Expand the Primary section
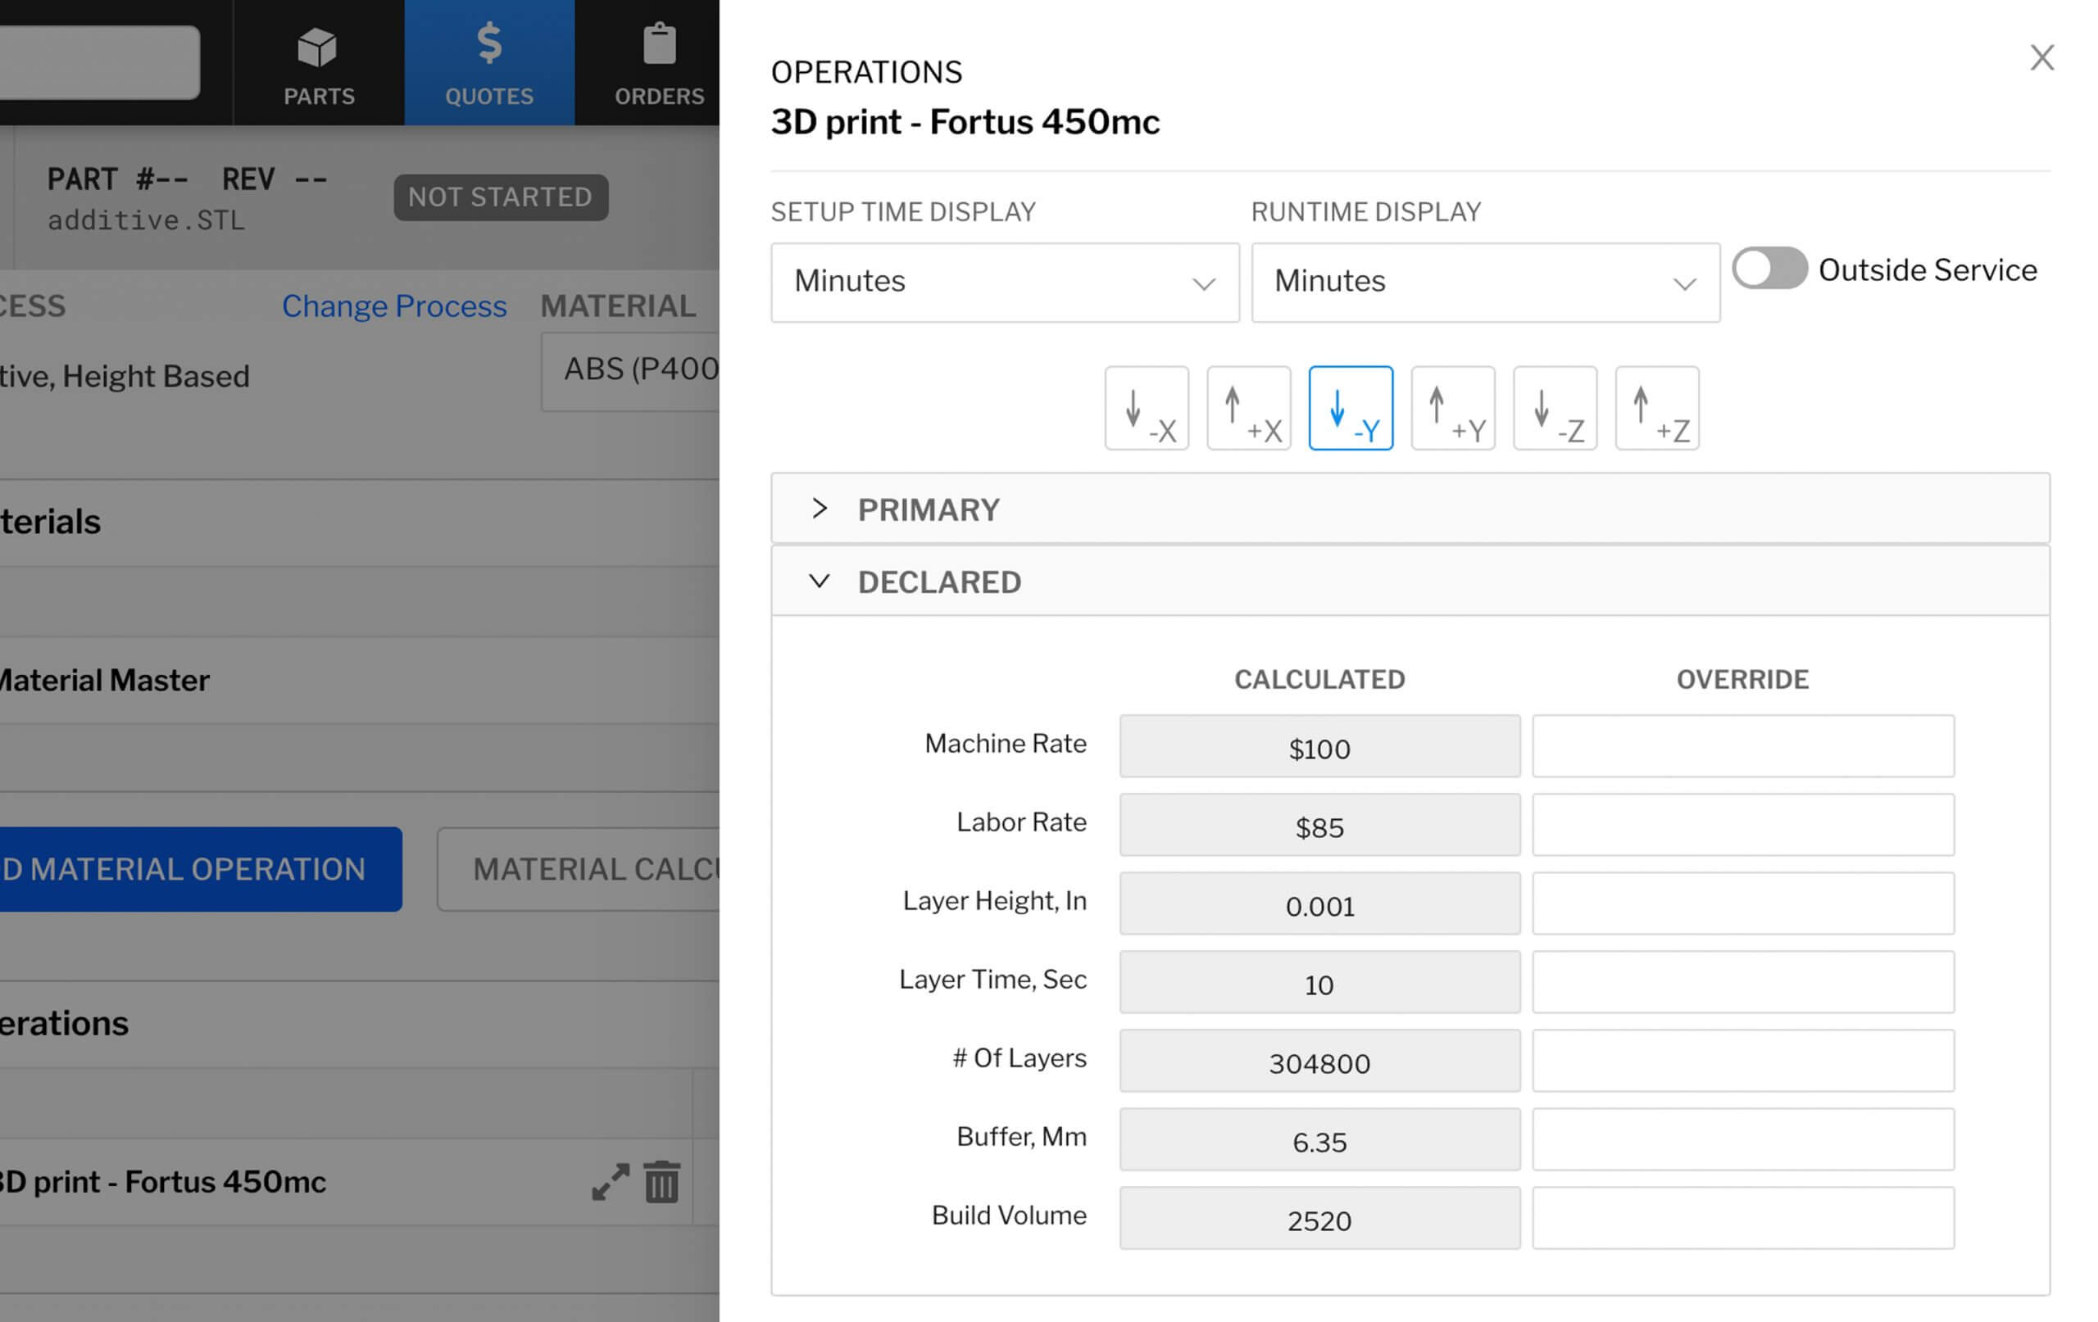The height and width of the screenshot is (1322, 2098). pyautogui.click(x=1410, y=509)
